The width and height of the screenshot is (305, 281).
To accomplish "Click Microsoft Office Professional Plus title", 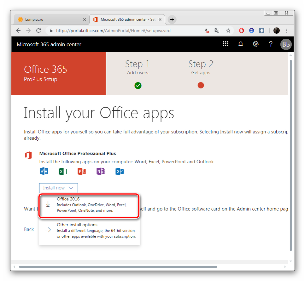I will click(x=77, y=154).
